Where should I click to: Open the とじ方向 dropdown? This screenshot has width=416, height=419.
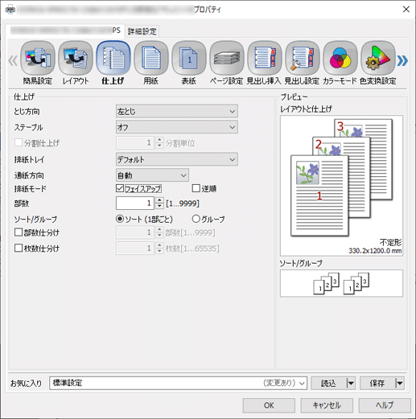pos(177,111)
